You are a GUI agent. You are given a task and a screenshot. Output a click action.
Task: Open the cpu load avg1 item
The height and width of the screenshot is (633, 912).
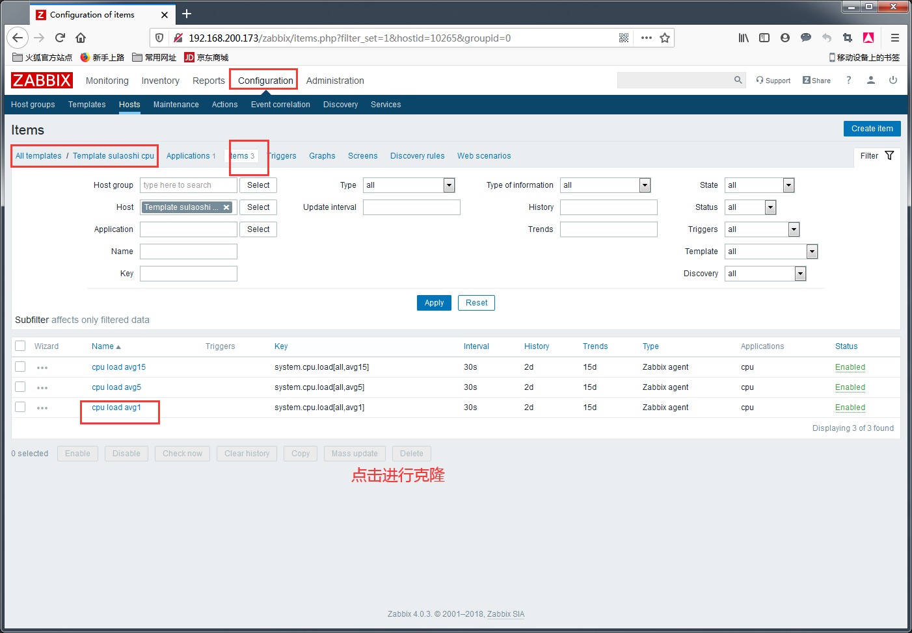[x=116, y=407]
